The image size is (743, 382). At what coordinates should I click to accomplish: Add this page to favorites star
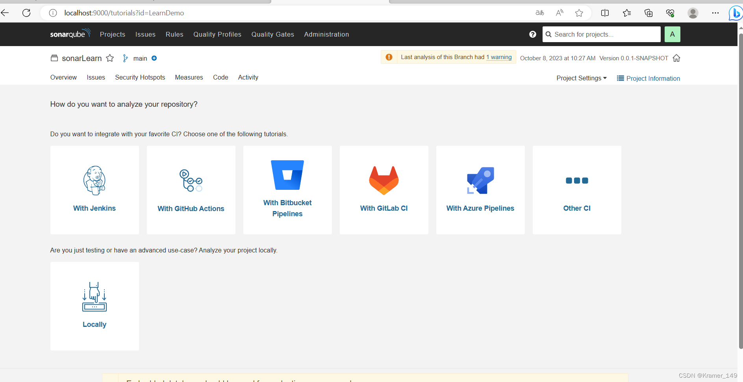pyautogui.click(x=579, y=13)
